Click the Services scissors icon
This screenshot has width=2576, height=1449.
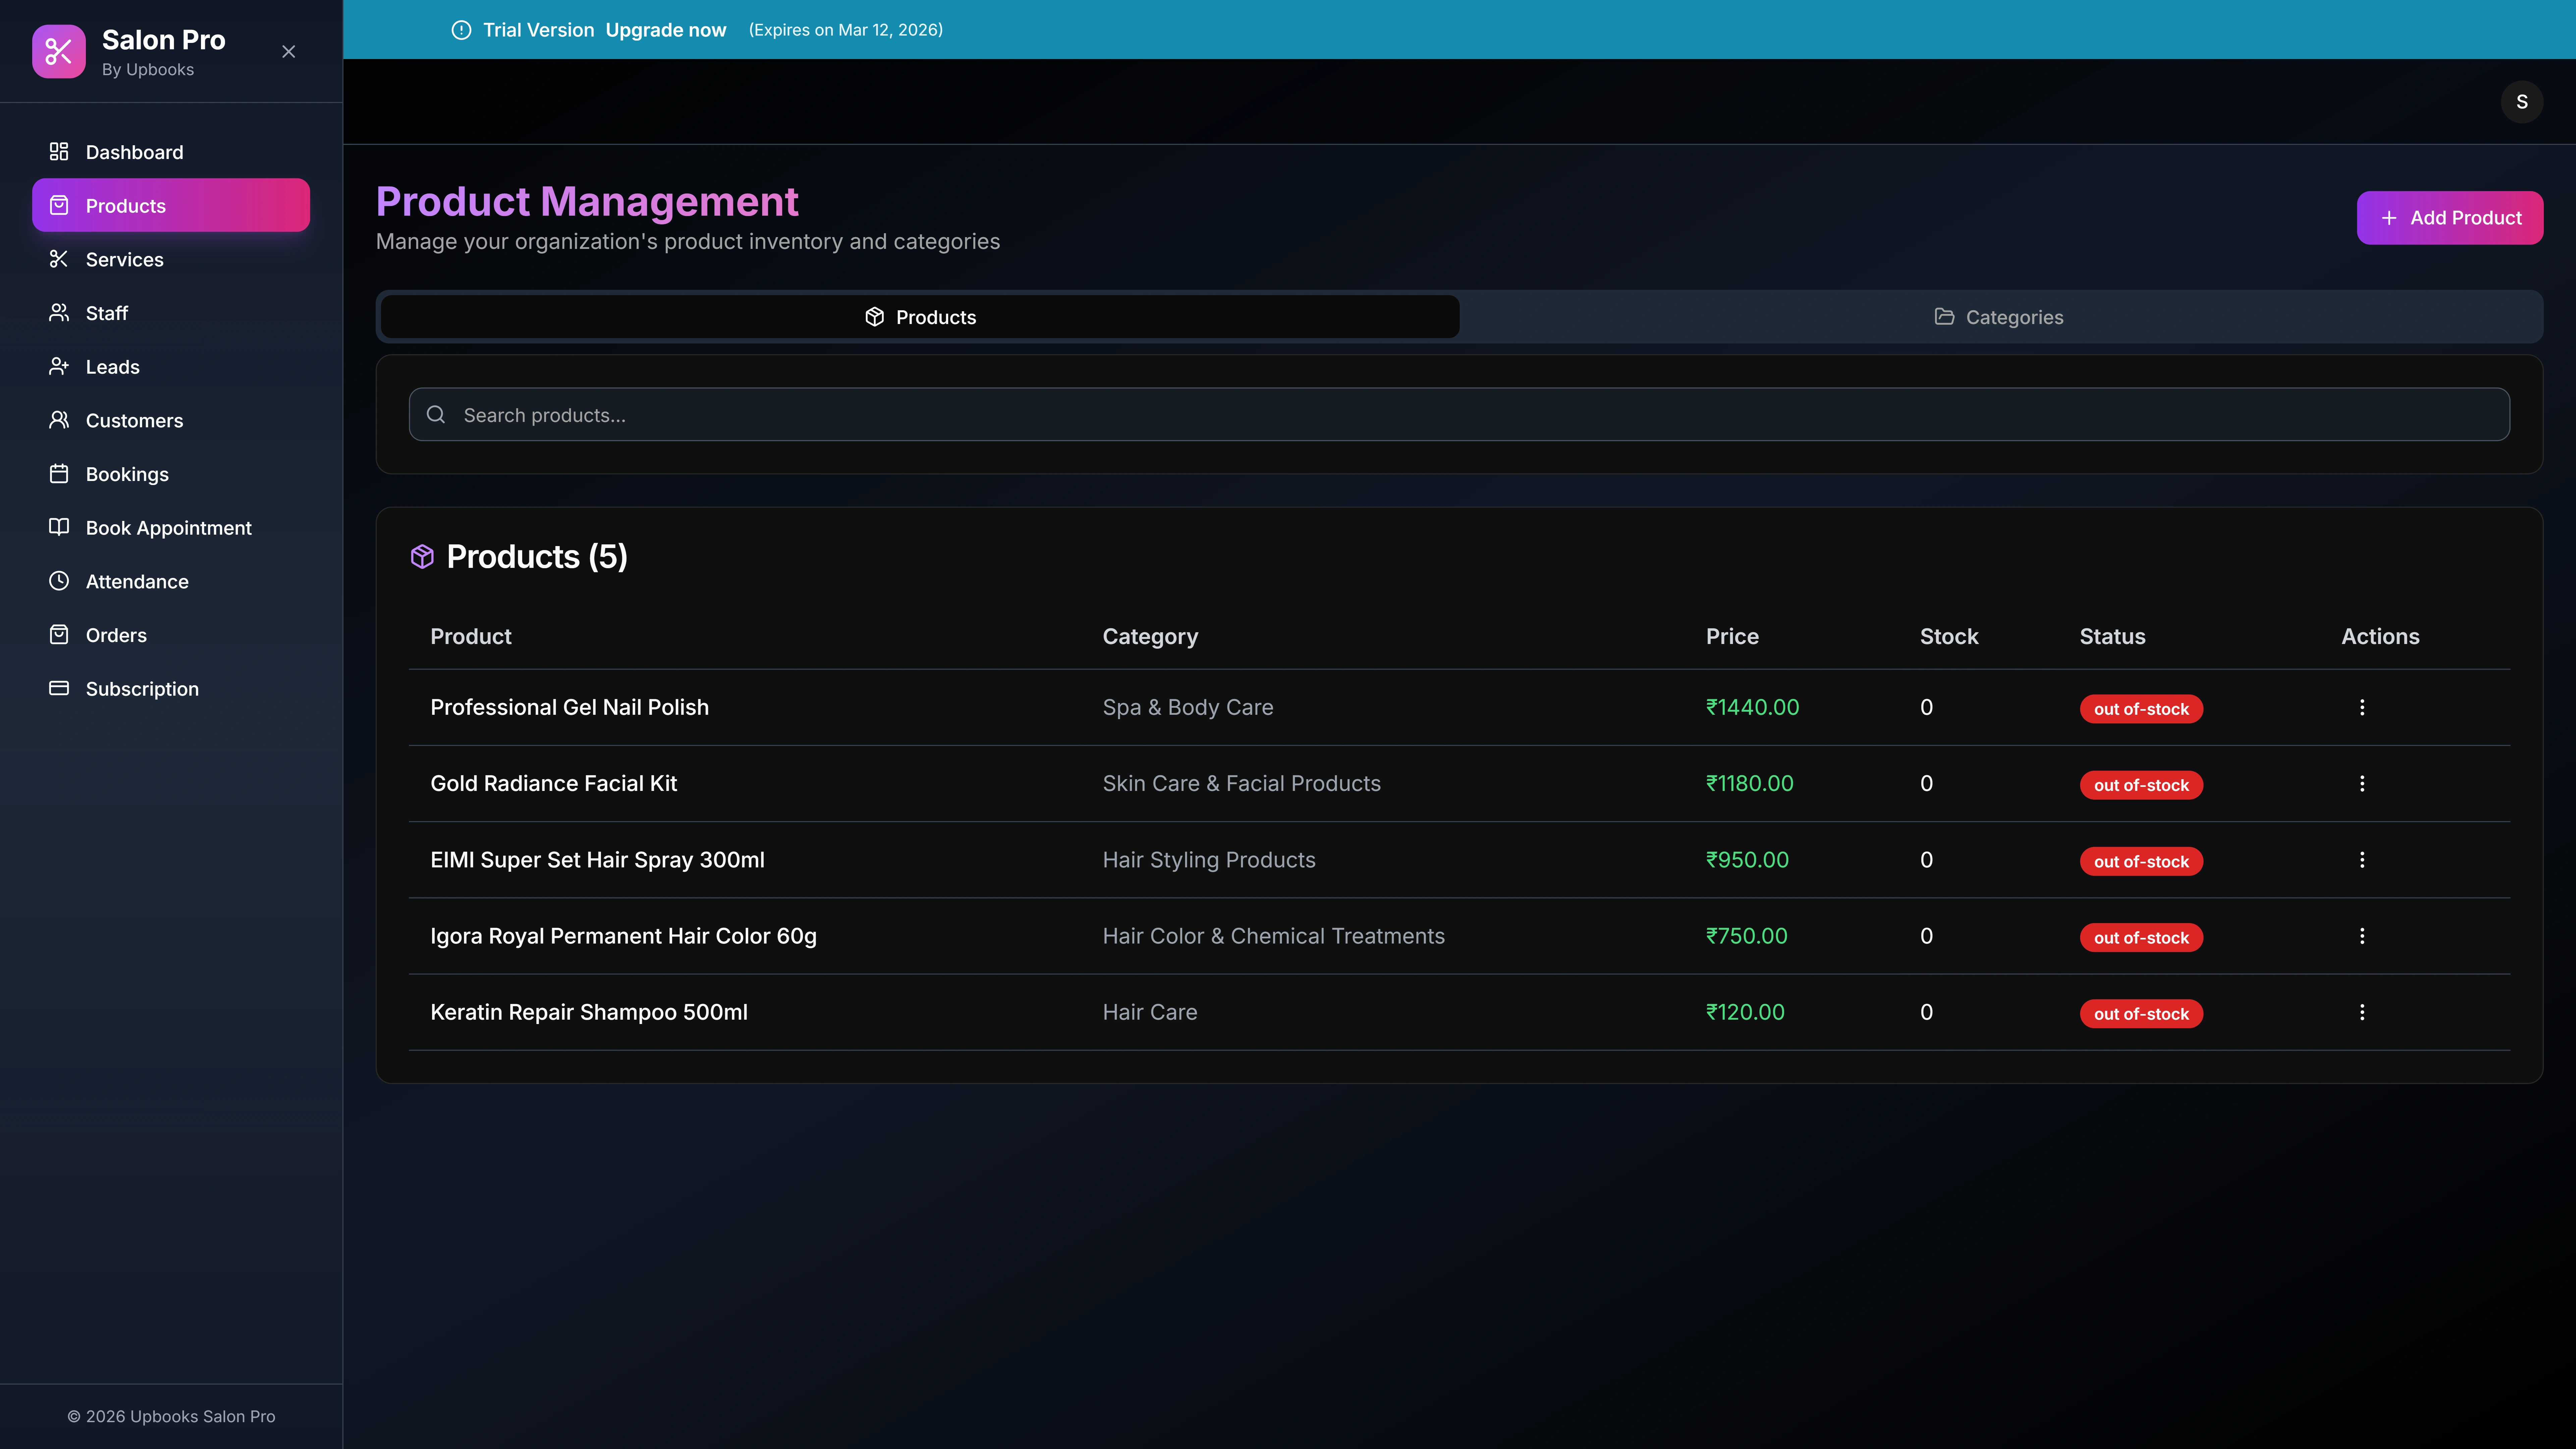pos(59,259)
